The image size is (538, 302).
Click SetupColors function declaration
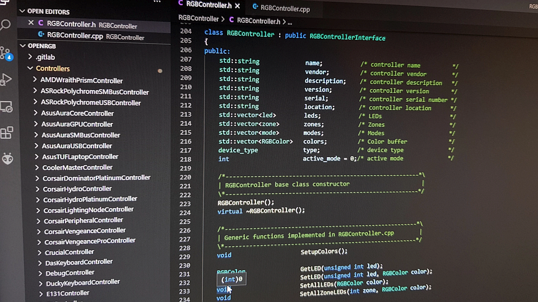(324, 251)
